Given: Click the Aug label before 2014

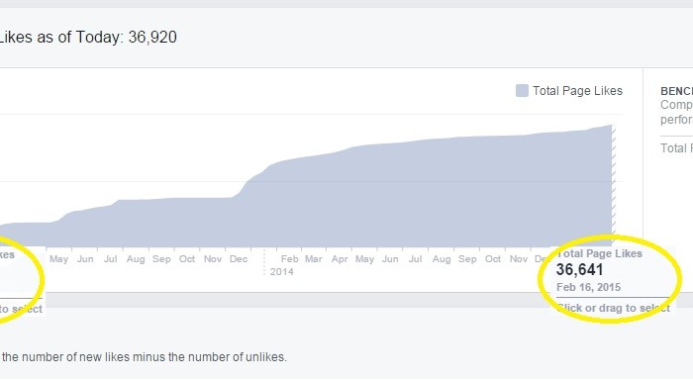Looking at the screenshot, I should coord(136,259).
